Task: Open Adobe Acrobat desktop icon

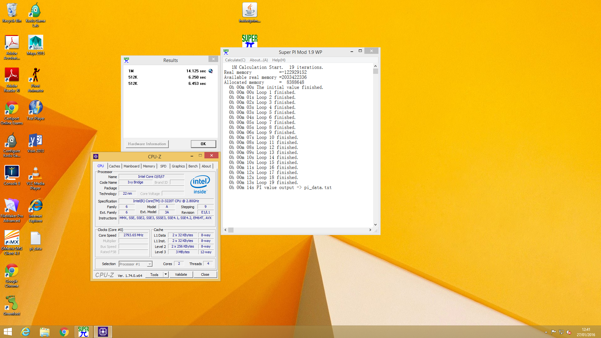Action: [12, 47]
